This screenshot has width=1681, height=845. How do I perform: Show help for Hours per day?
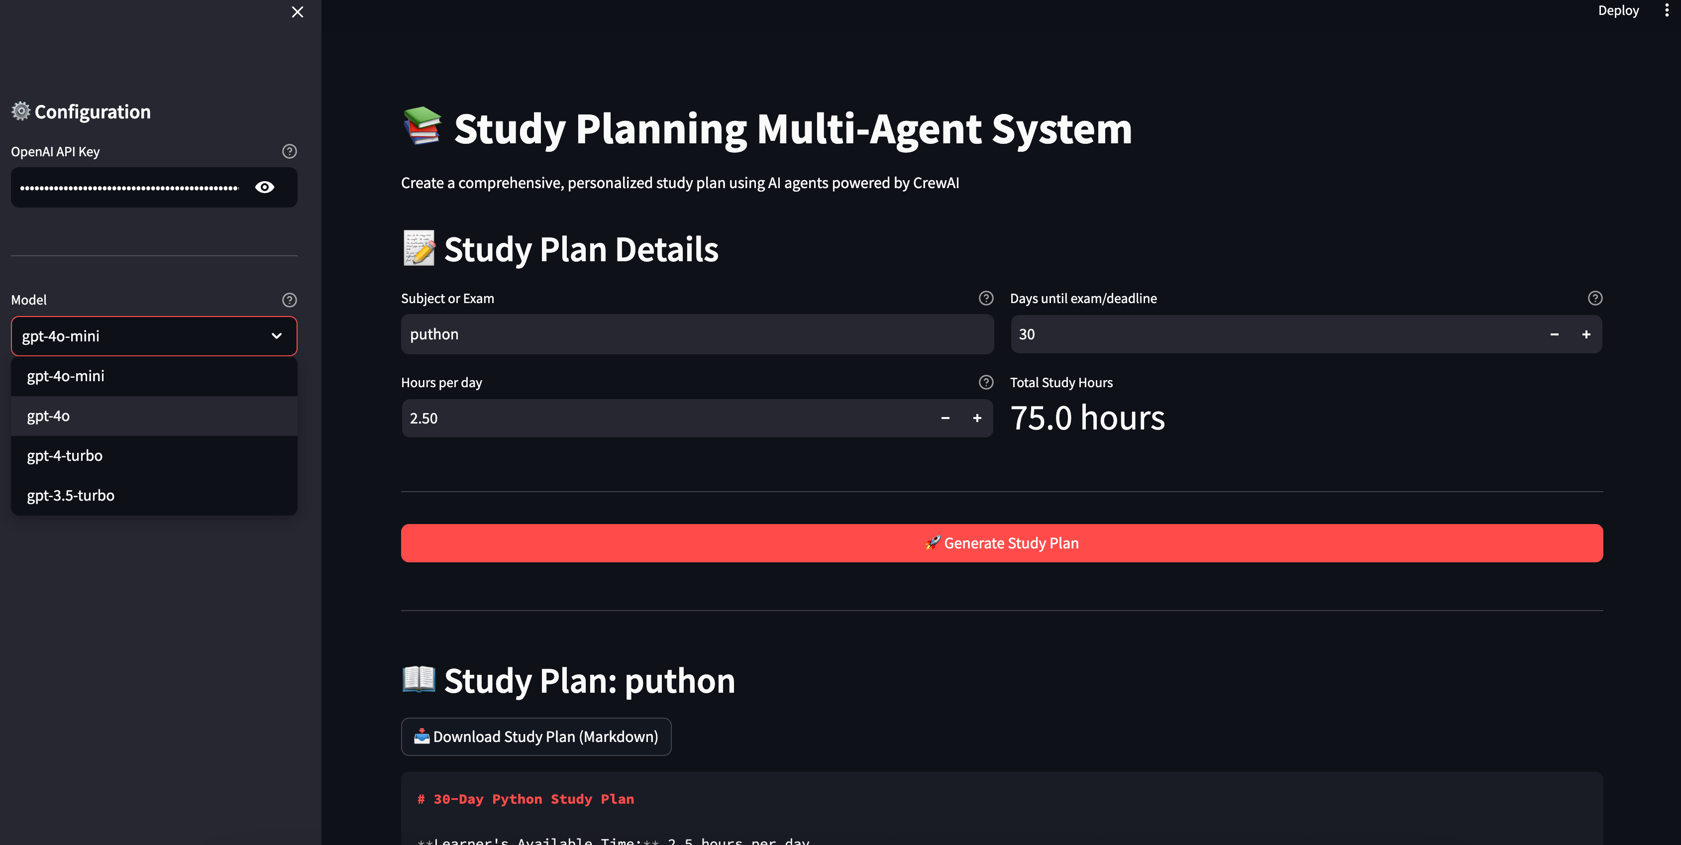tap(986, 382)
